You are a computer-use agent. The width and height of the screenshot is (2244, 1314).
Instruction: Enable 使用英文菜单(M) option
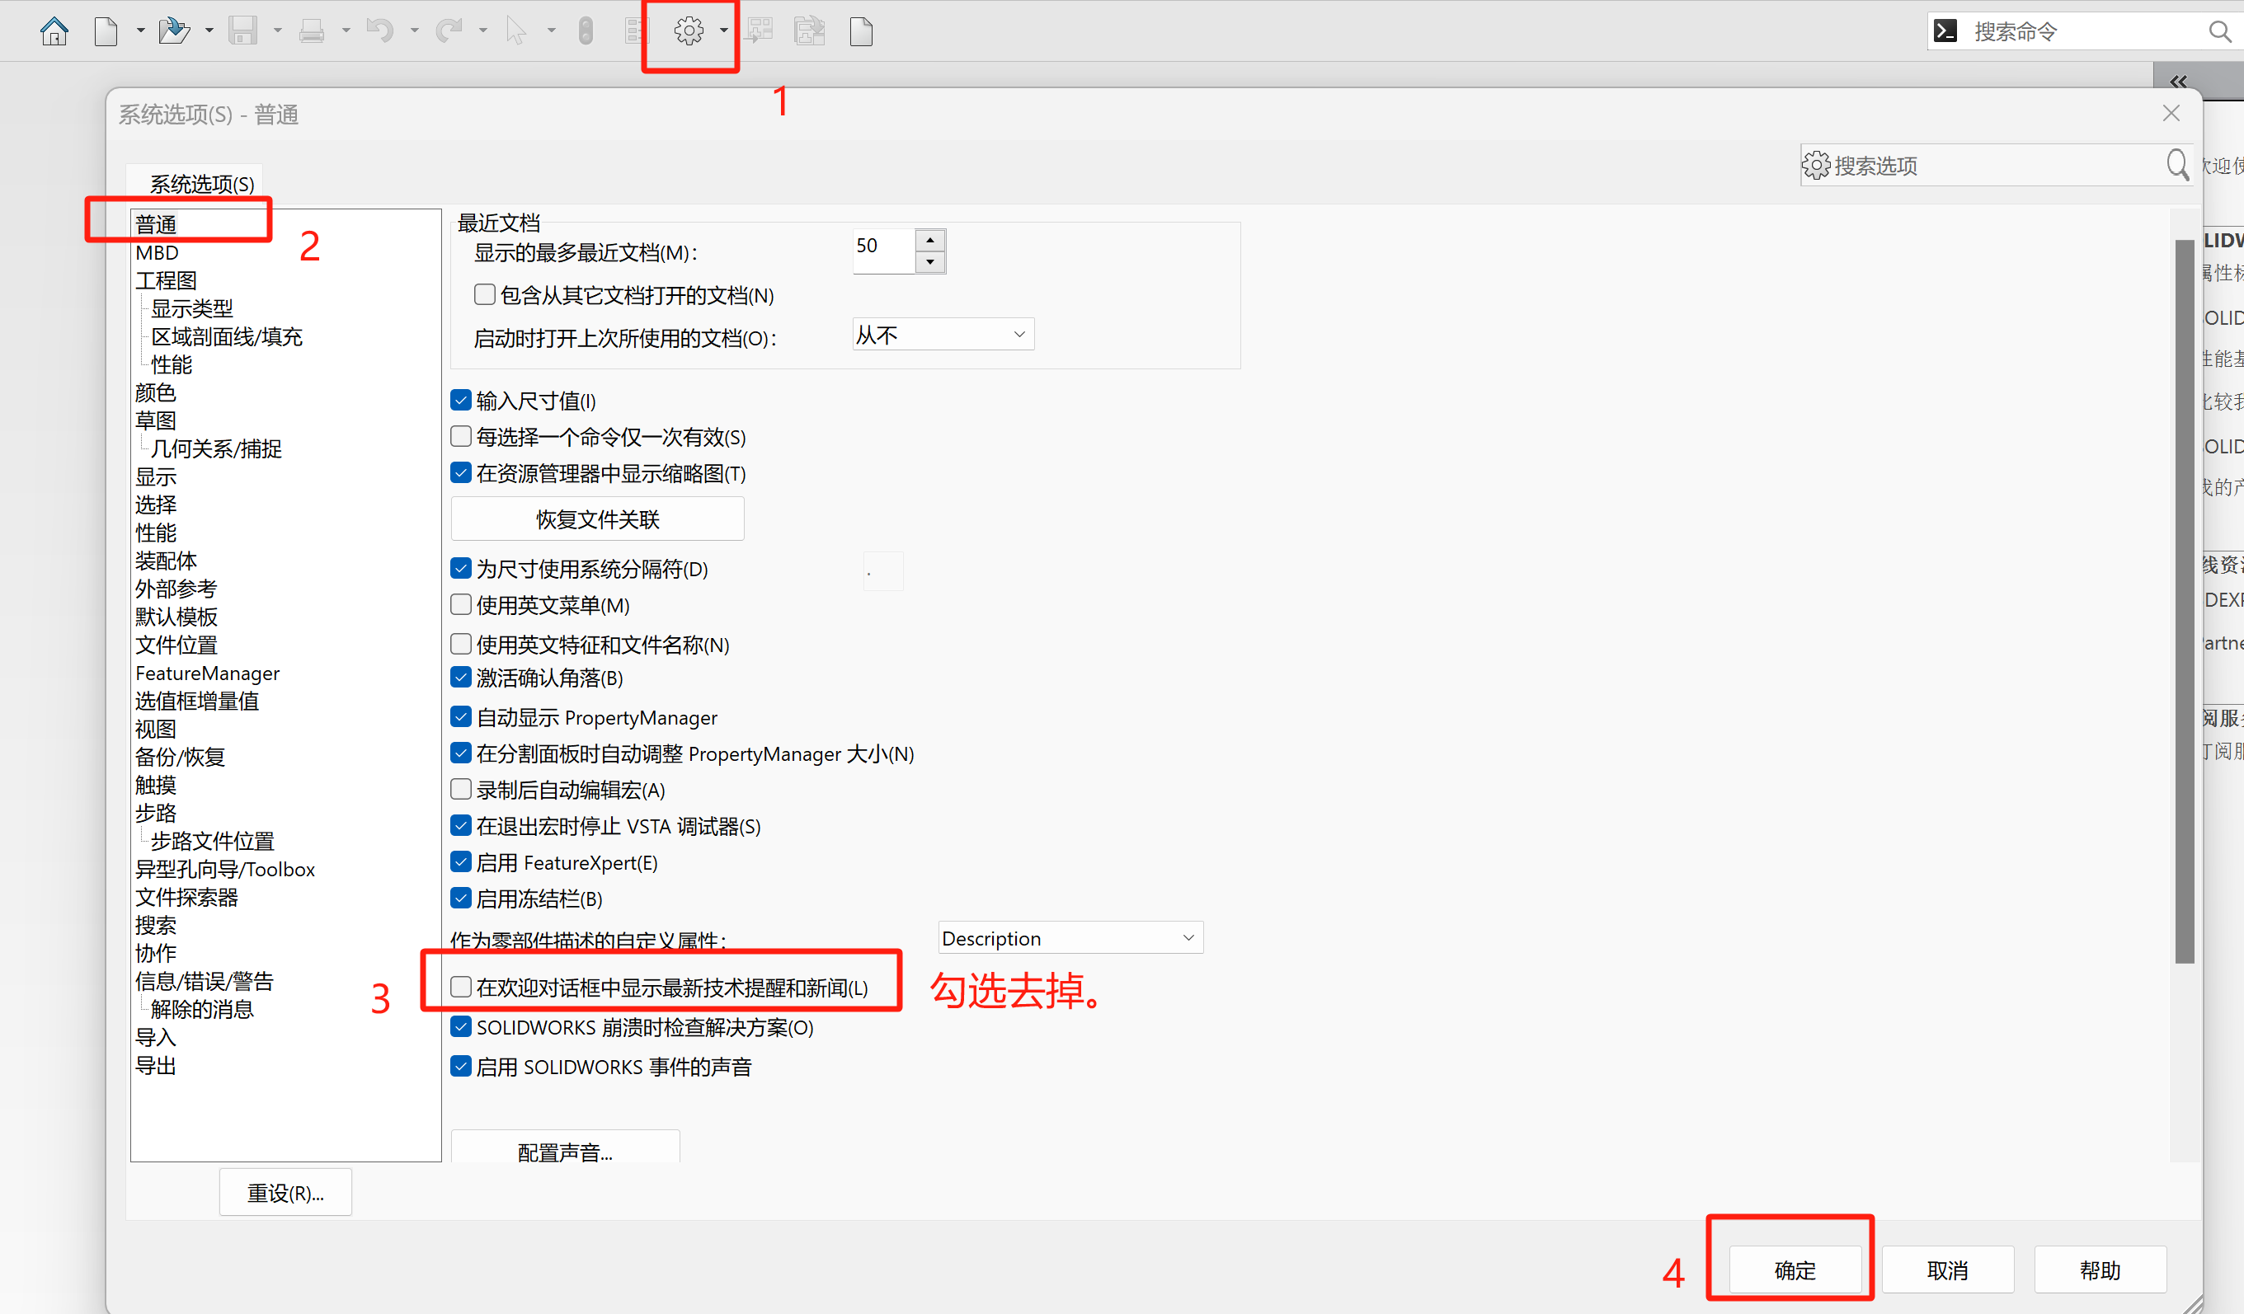click(460, 604)
